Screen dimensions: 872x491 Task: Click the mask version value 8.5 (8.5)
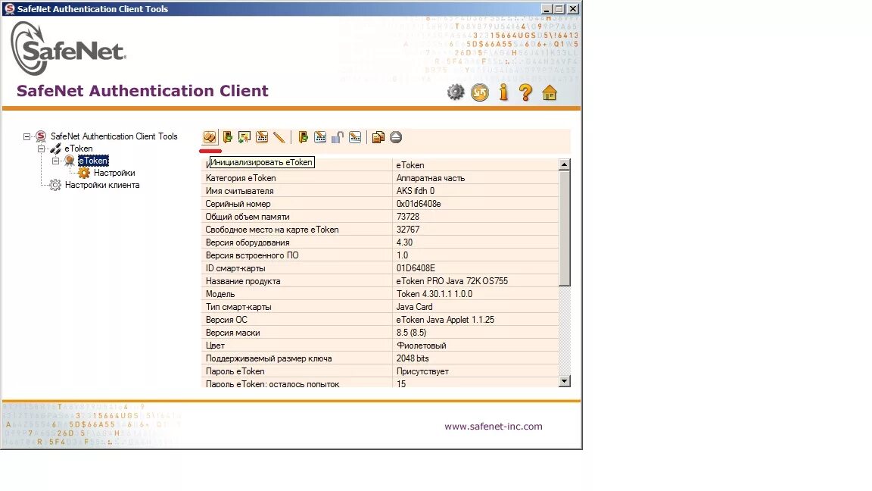point(412,333)
